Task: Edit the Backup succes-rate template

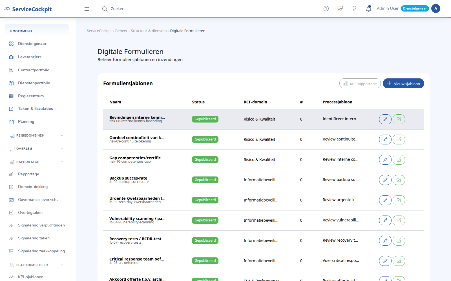Action: coord(385,180)
